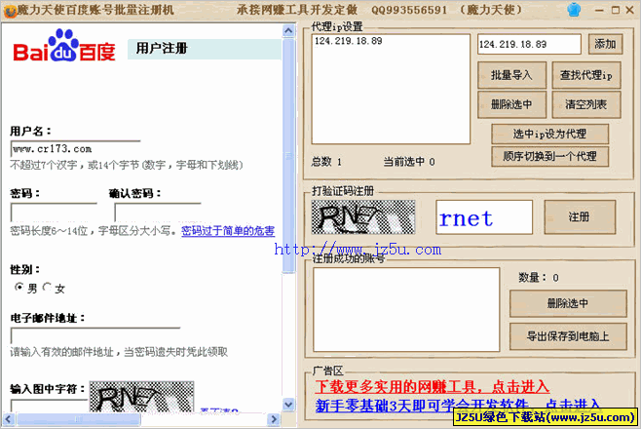This screenshot has height=429, width=641.
Task: Minimize the window
Action: point(600,10)
